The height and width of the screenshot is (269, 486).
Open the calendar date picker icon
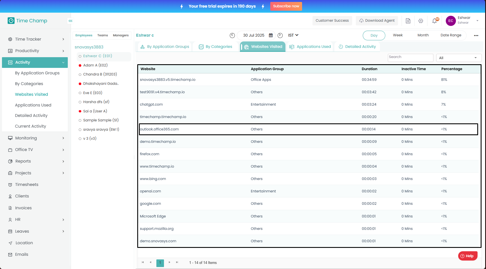coord(271,35)
